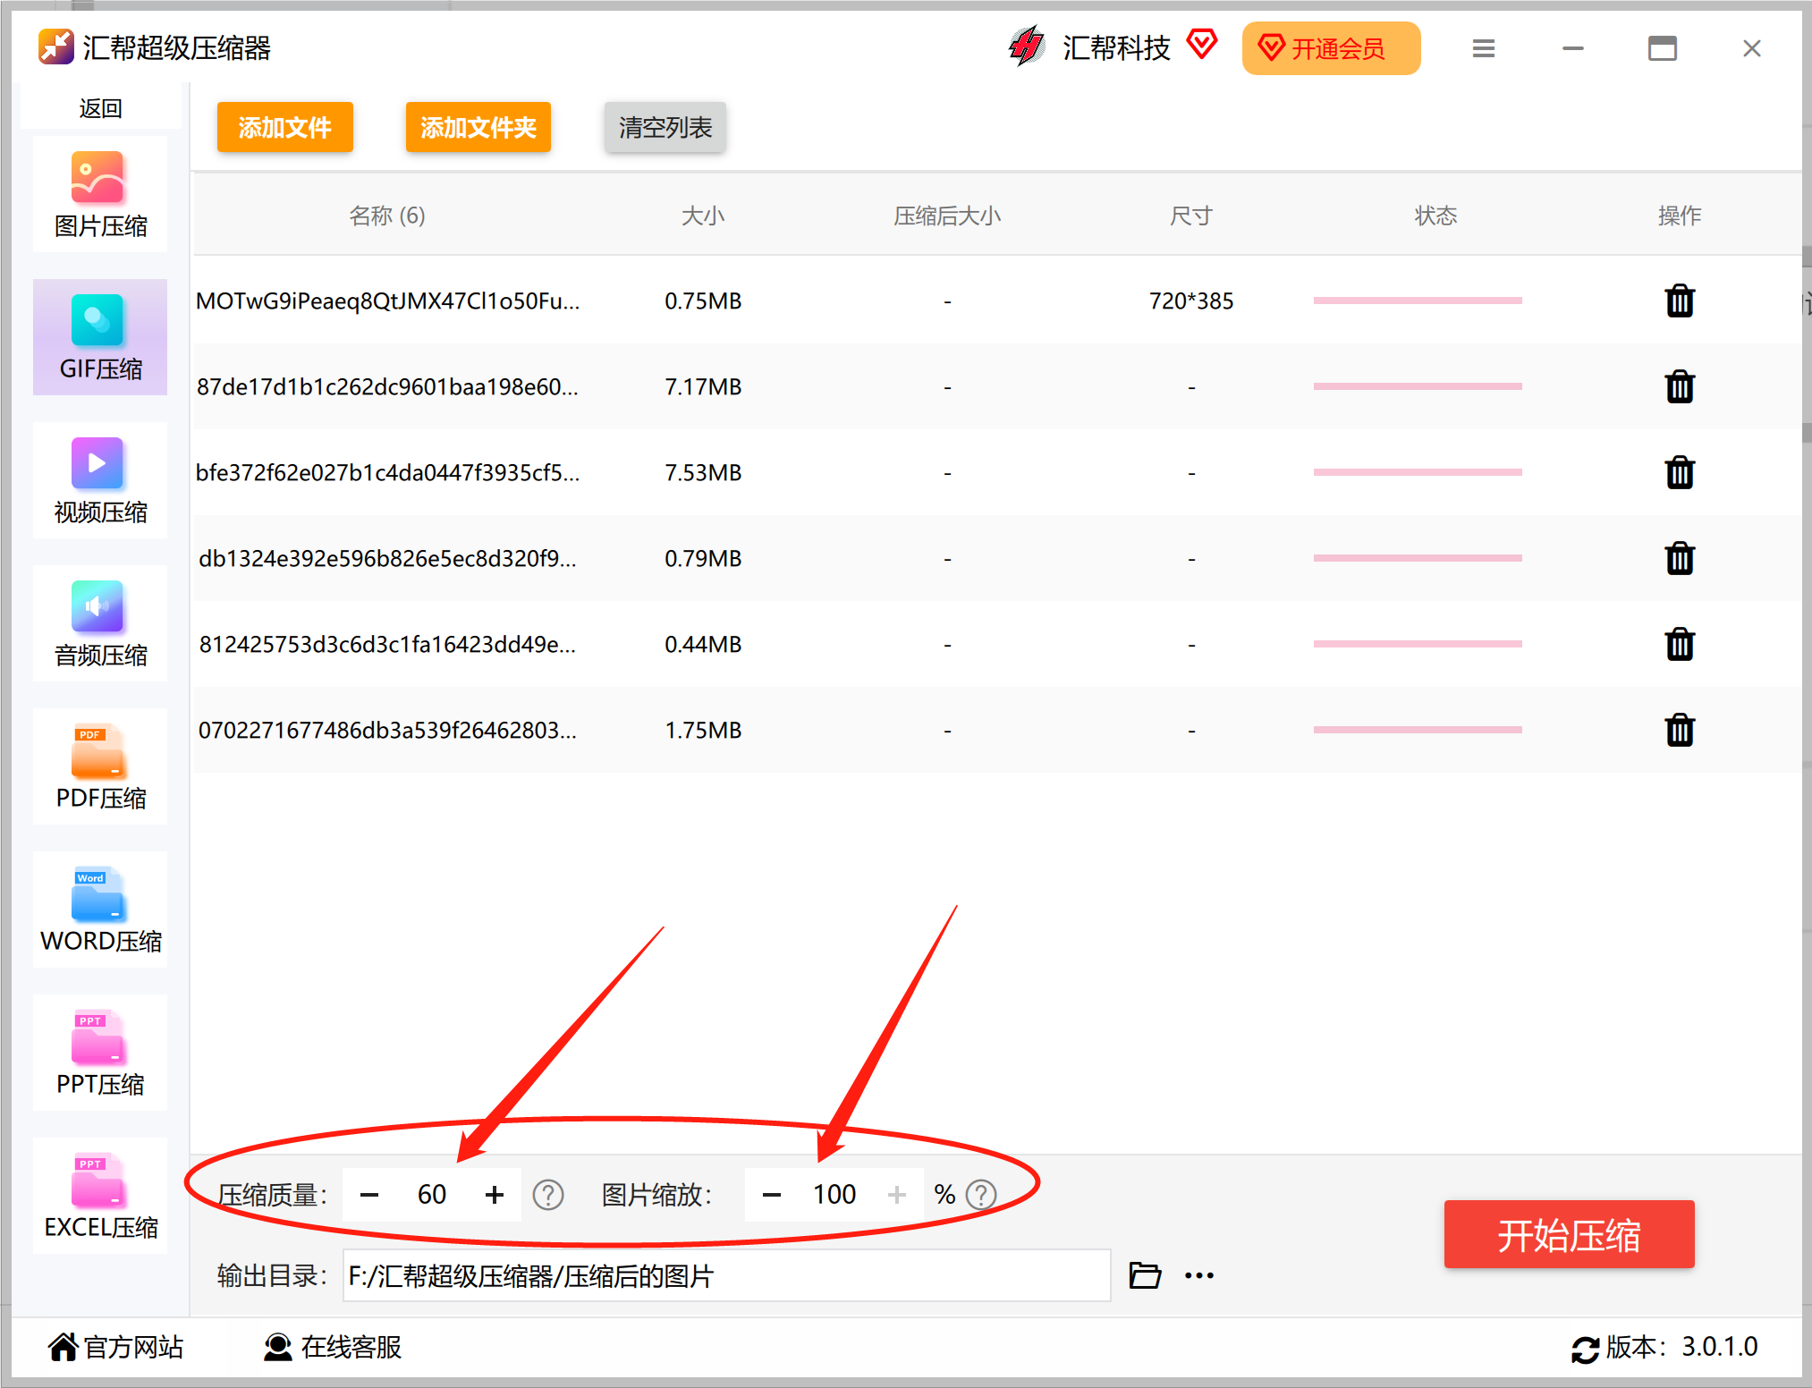Contact 在线客服 support
1812x1388 pixels.
coord(333,1347)
